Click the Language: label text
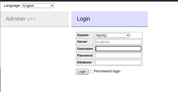The width and height of the screenshot is (178, 92). [x=12, y=6]
